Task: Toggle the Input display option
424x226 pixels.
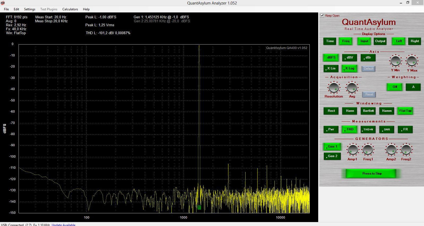Action: click(364, 41)
